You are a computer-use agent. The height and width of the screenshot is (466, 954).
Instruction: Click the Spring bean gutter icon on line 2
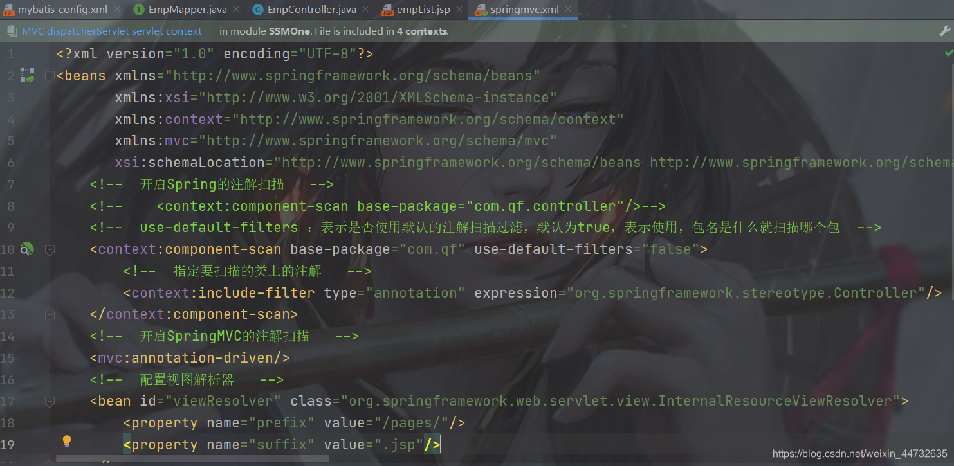point(27,75)
